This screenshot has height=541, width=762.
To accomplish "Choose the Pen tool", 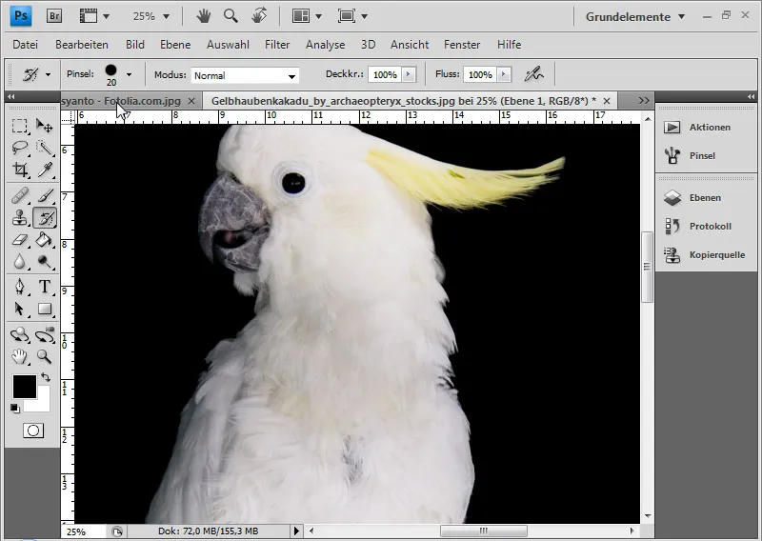I will point(19,287).
